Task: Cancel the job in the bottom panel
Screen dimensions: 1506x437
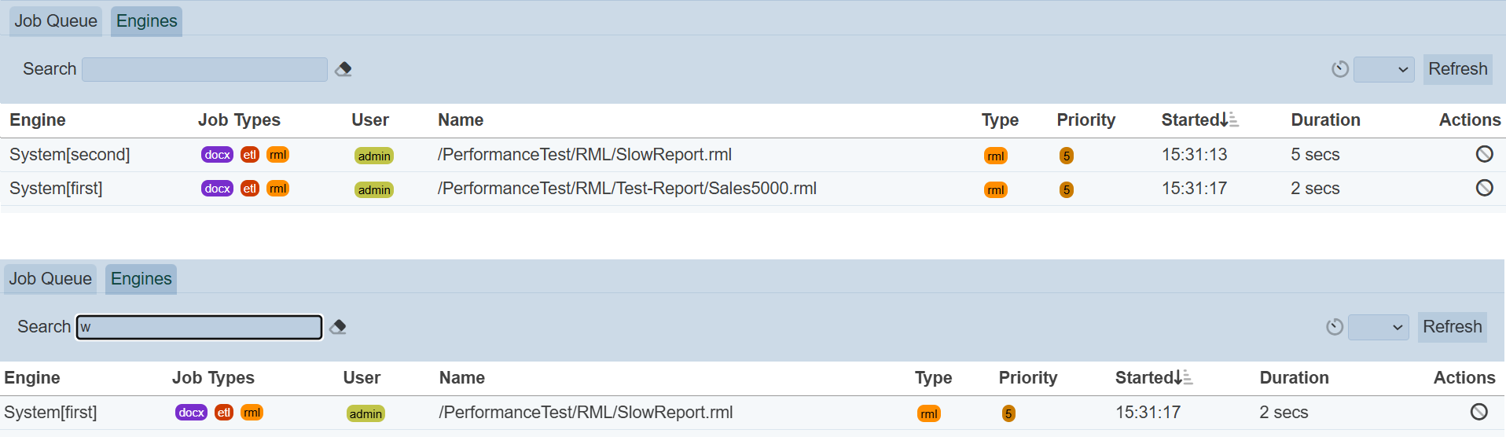Action: [x=1478, y=412]
